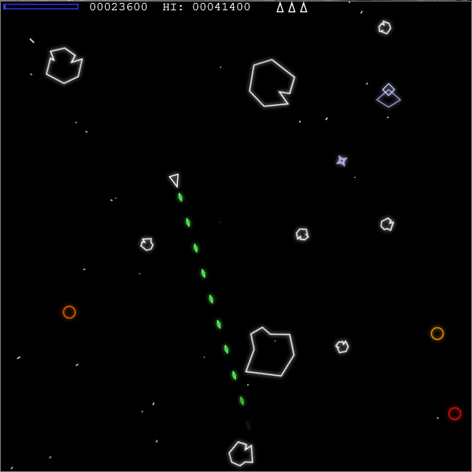Click the small asteroid in top right corner
472x472 pixels.
[x=385, y=27]
